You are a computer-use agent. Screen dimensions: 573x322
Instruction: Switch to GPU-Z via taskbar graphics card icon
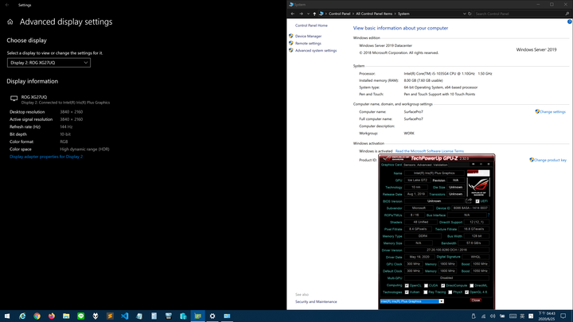point(197,316)
